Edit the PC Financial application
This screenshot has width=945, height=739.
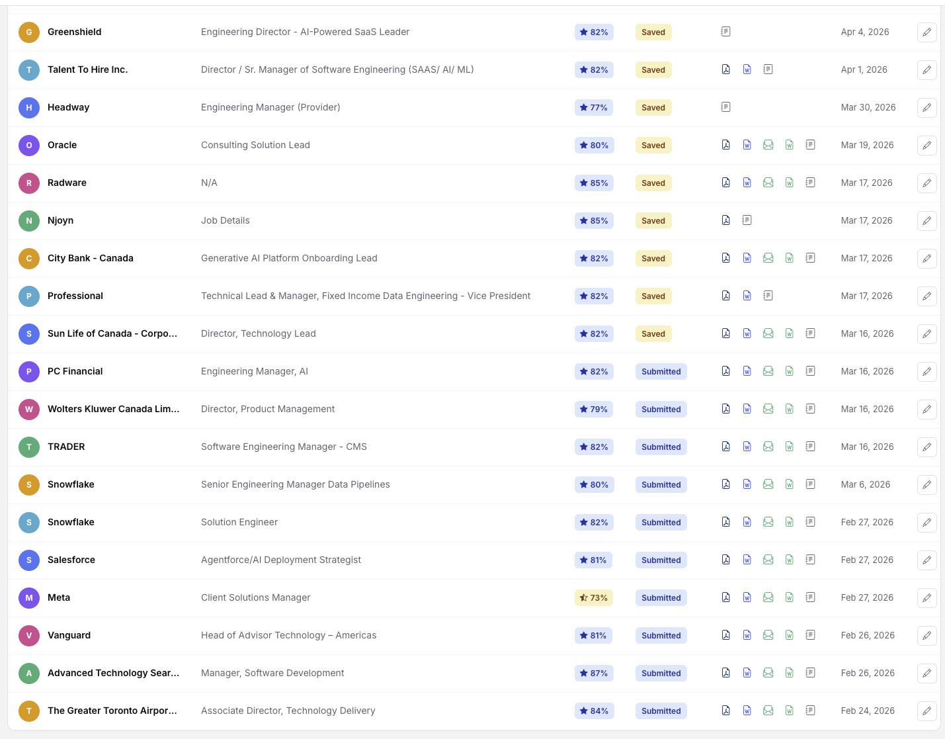926,371
